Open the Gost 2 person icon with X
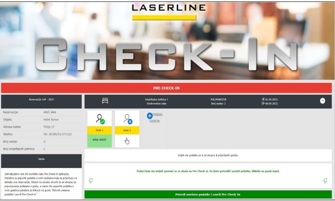Viewport: 335px width, 201px height. tap(128, 119)
